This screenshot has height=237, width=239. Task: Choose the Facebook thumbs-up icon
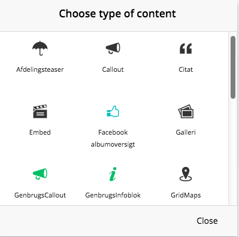coord(113,111)
